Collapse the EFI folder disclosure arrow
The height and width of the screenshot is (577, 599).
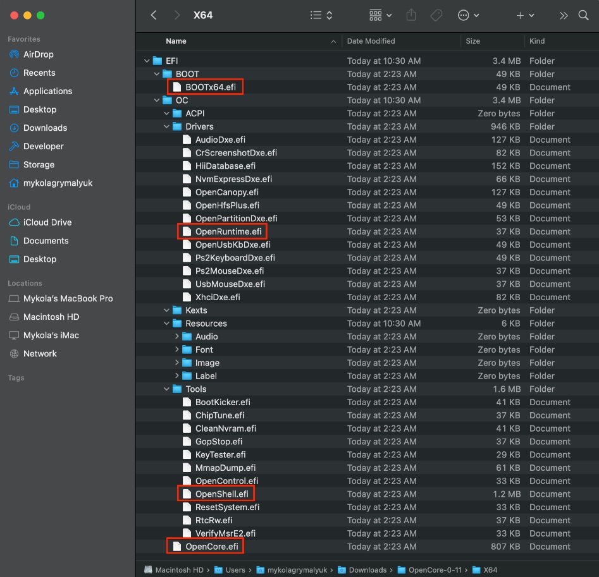click(147, 61)
